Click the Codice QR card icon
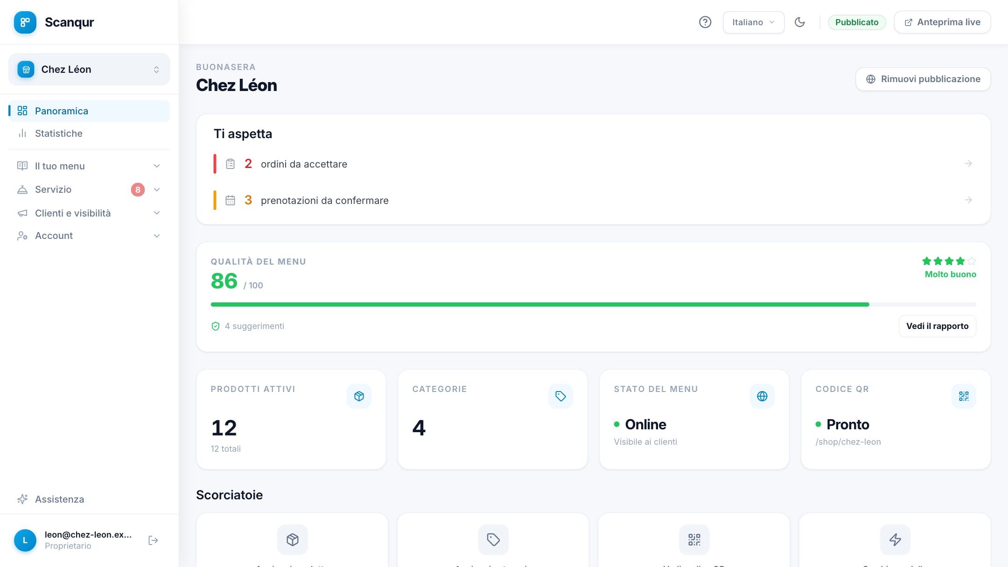This screenshot has width=1008, height=567. coord(964,396)
